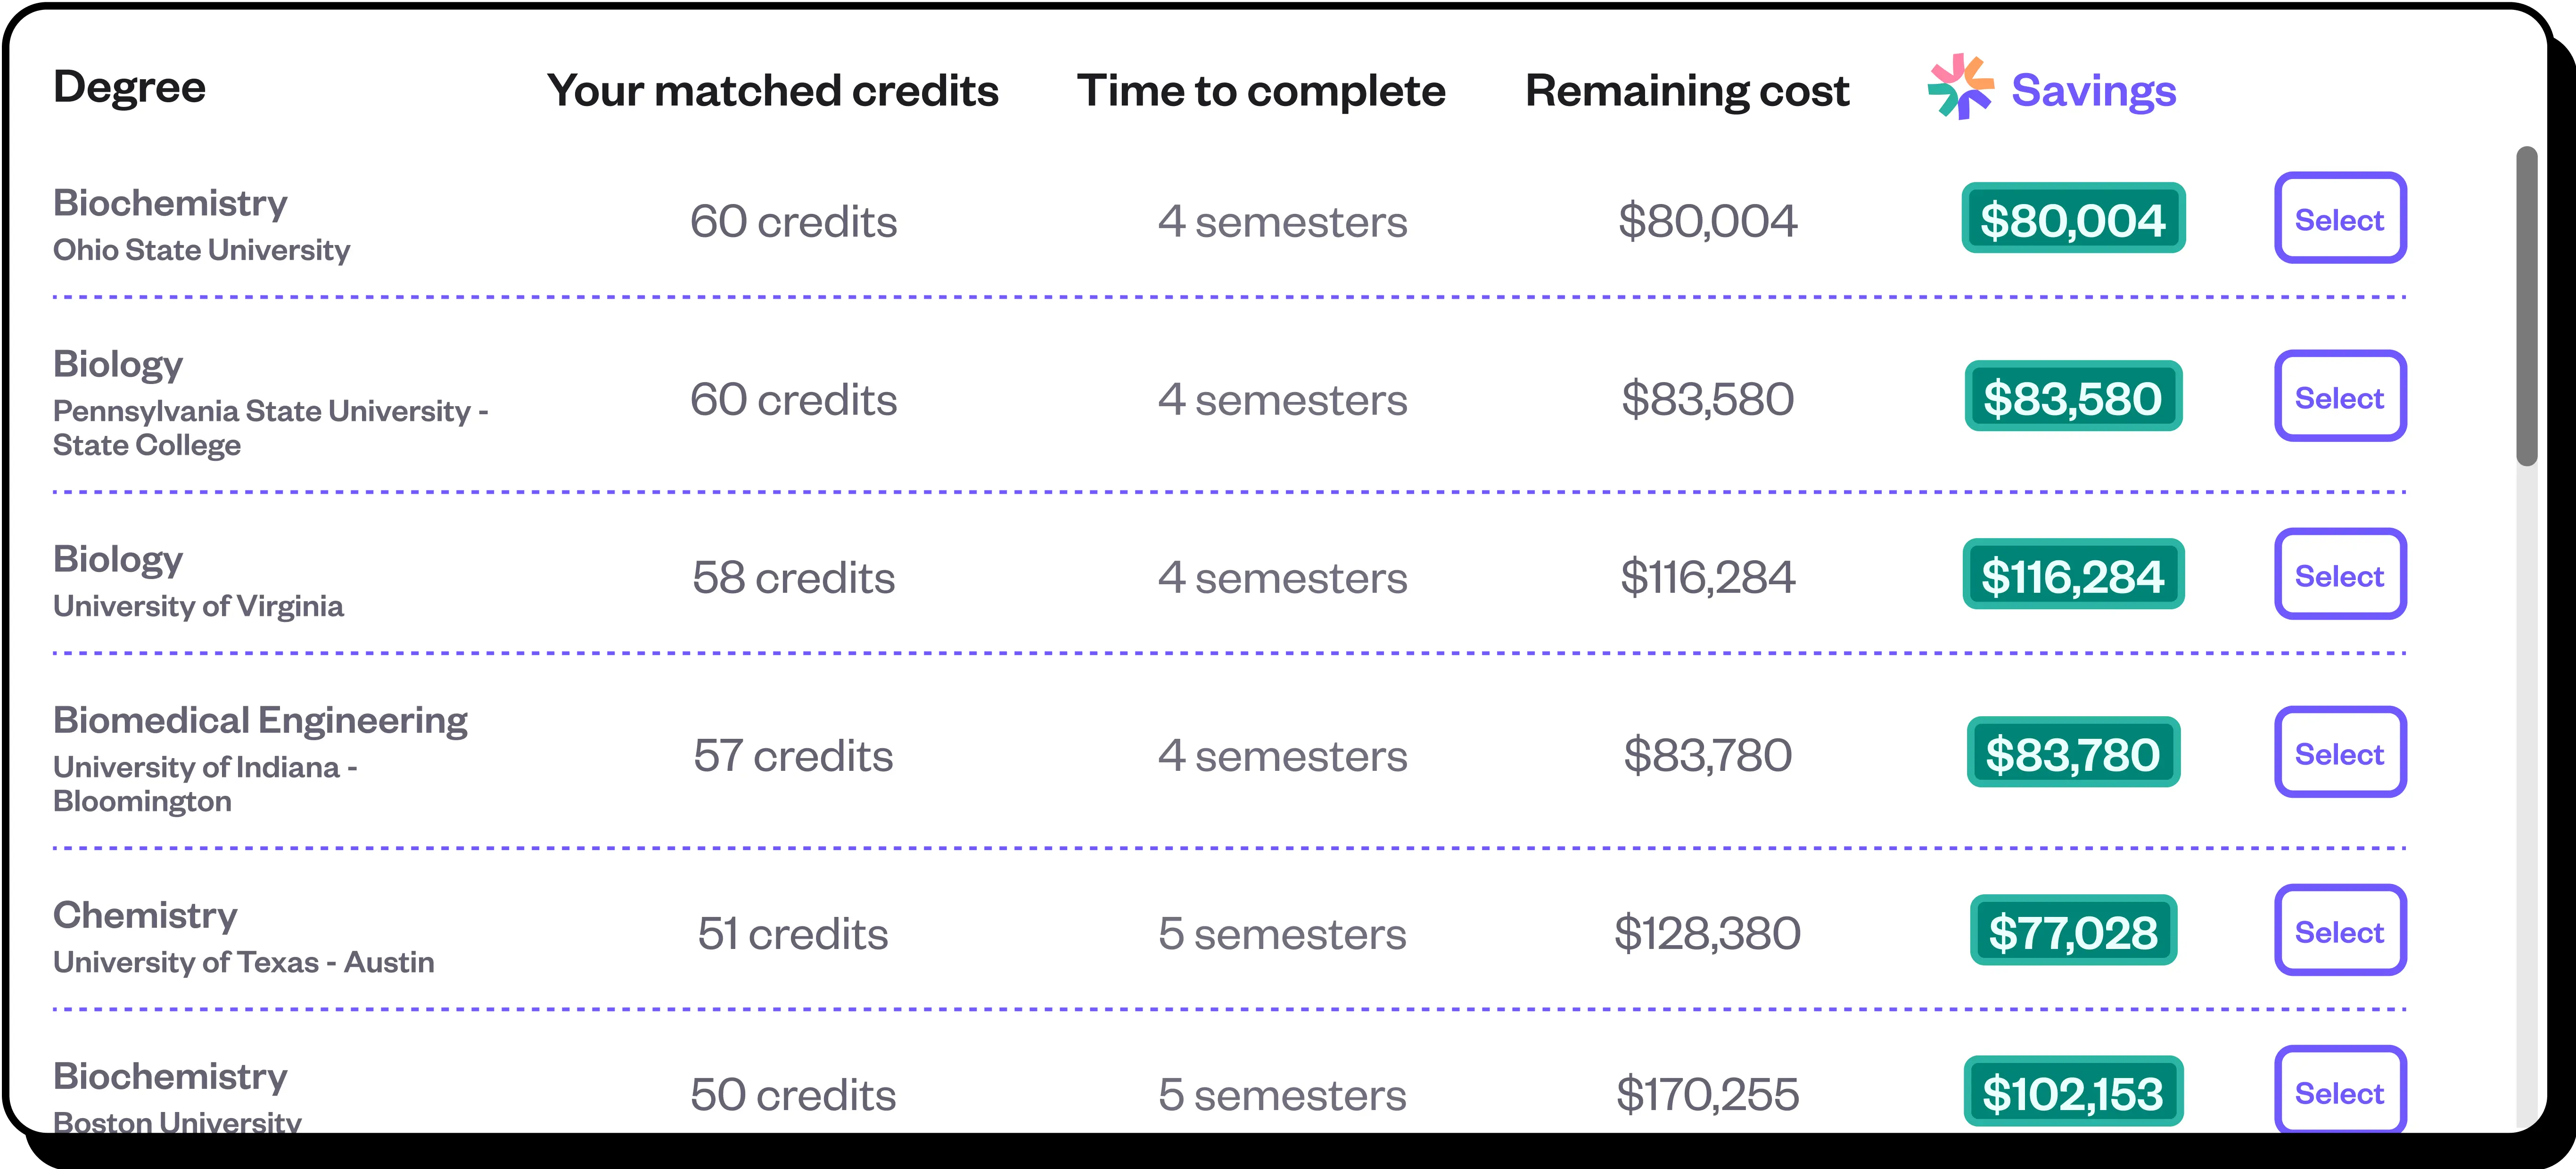The width and height of the screenshot is (2576, 1169).
Task: Sort by Time to complete column
Action: (x=1262, y=90)
